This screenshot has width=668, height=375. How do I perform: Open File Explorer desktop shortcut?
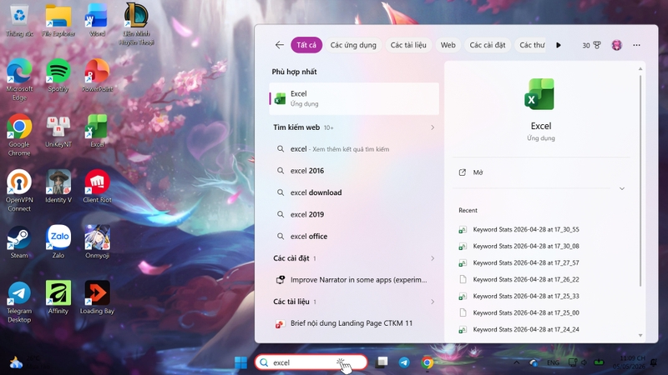[x=58, y=20]
